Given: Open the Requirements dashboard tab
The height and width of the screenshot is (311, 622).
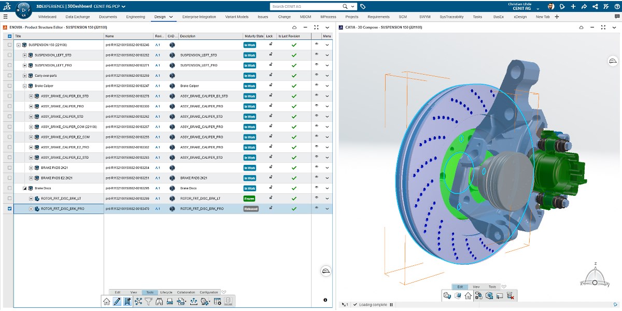Looking at the screenshot, I should click(x=378, y=17).
